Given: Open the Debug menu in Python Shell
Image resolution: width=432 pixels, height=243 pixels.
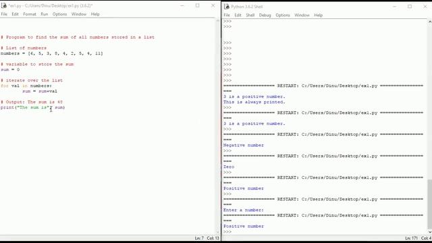Looking at the screenshot, I should point(265,15).
